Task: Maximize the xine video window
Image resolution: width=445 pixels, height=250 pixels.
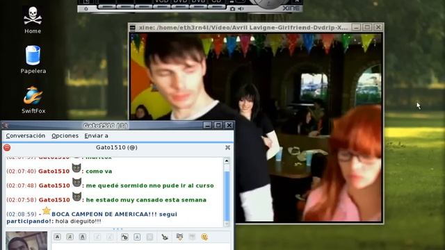Action: [367, 28]
